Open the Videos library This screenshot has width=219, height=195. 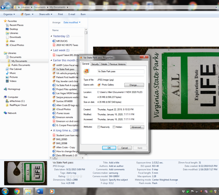tap(13, 81)
